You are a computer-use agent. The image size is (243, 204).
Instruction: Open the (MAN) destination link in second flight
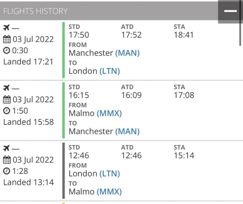127,131
